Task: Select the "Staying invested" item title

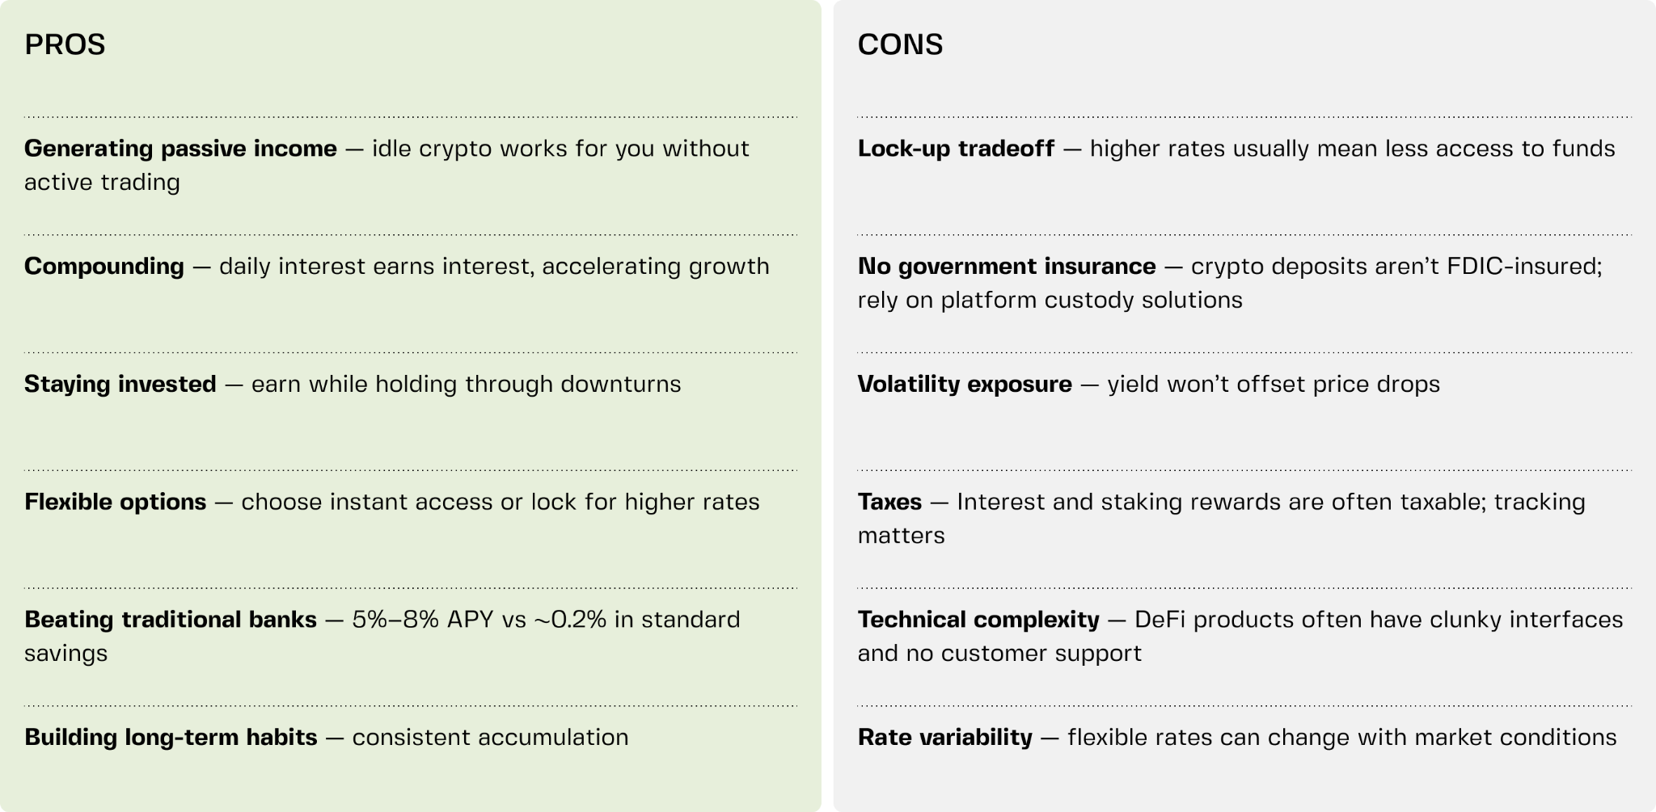Action: coord(120,384)
